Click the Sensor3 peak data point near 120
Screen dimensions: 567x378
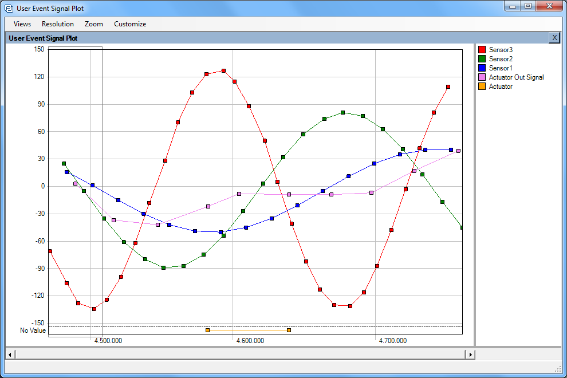tap(223, 71)
